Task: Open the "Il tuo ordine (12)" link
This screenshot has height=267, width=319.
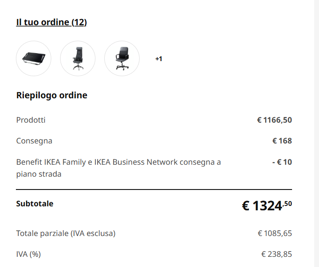Action: coord(51,22)
